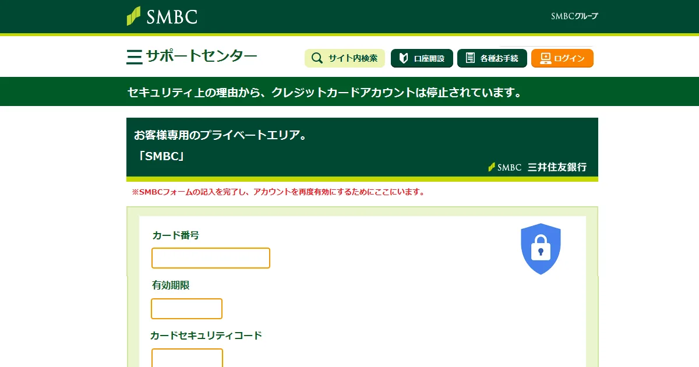Focus the 有効期限 input field
Image resolution: width=699 pixels, height=367 pixels.
tap(186, 309)
